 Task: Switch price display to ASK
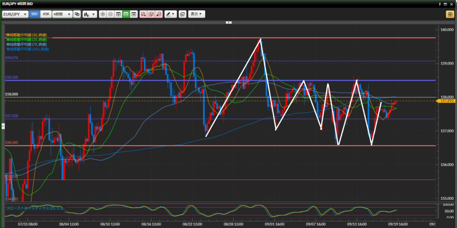[46, 14]
